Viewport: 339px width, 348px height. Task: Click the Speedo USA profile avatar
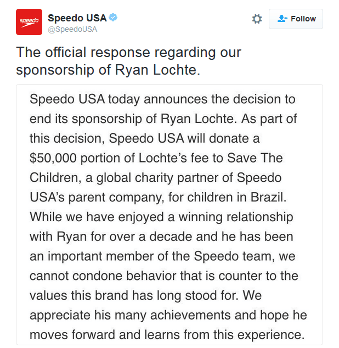click(x=29, y=22)
